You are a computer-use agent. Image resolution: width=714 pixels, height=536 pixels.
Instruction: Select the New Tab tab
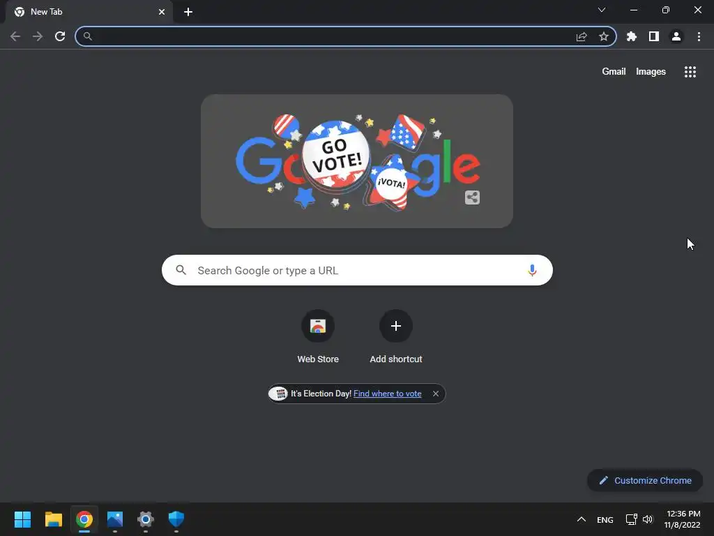[89, 12]
